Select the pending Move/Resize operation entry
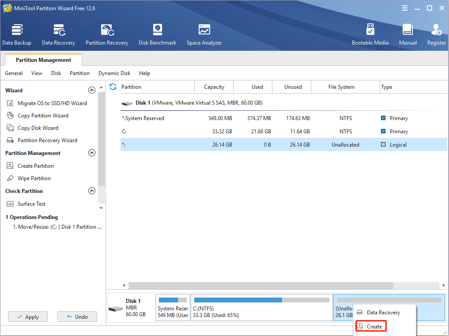Screen dimensions: 449x336 (57, 227)
